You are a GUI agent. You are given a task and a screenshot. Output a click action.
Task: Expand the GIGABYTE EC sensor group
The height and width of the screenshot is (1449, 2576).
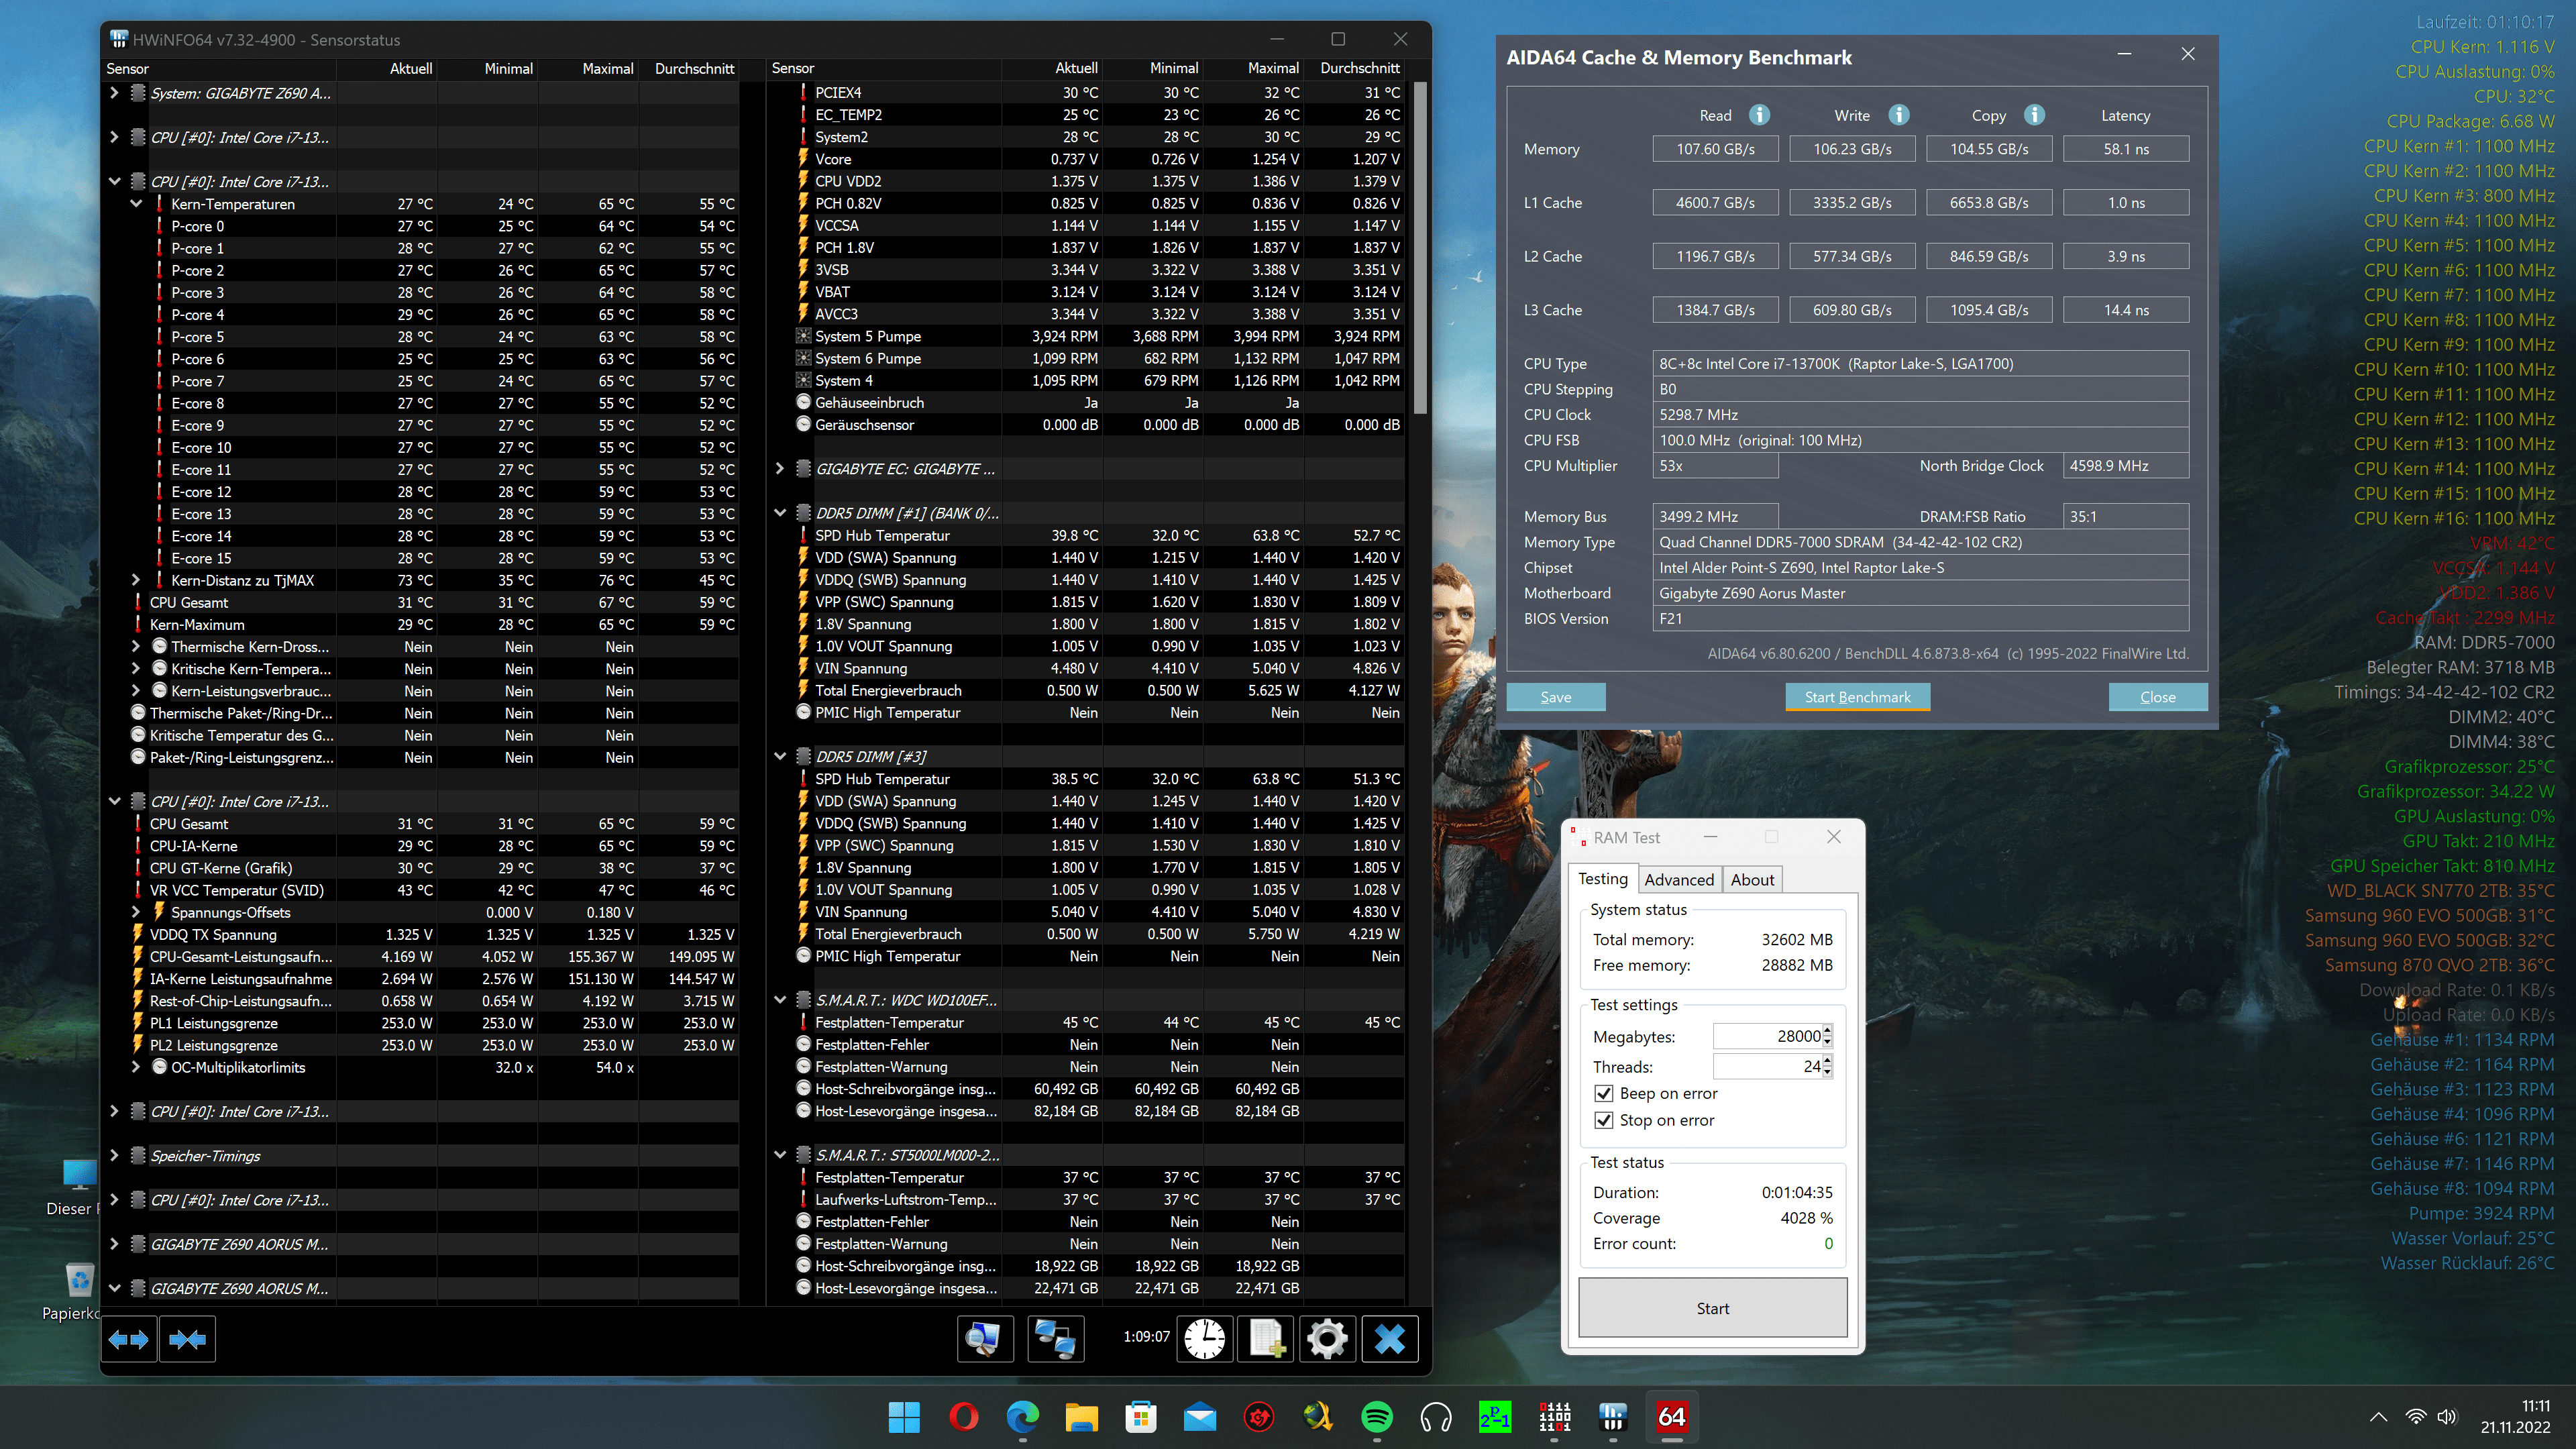pos(780,469)
